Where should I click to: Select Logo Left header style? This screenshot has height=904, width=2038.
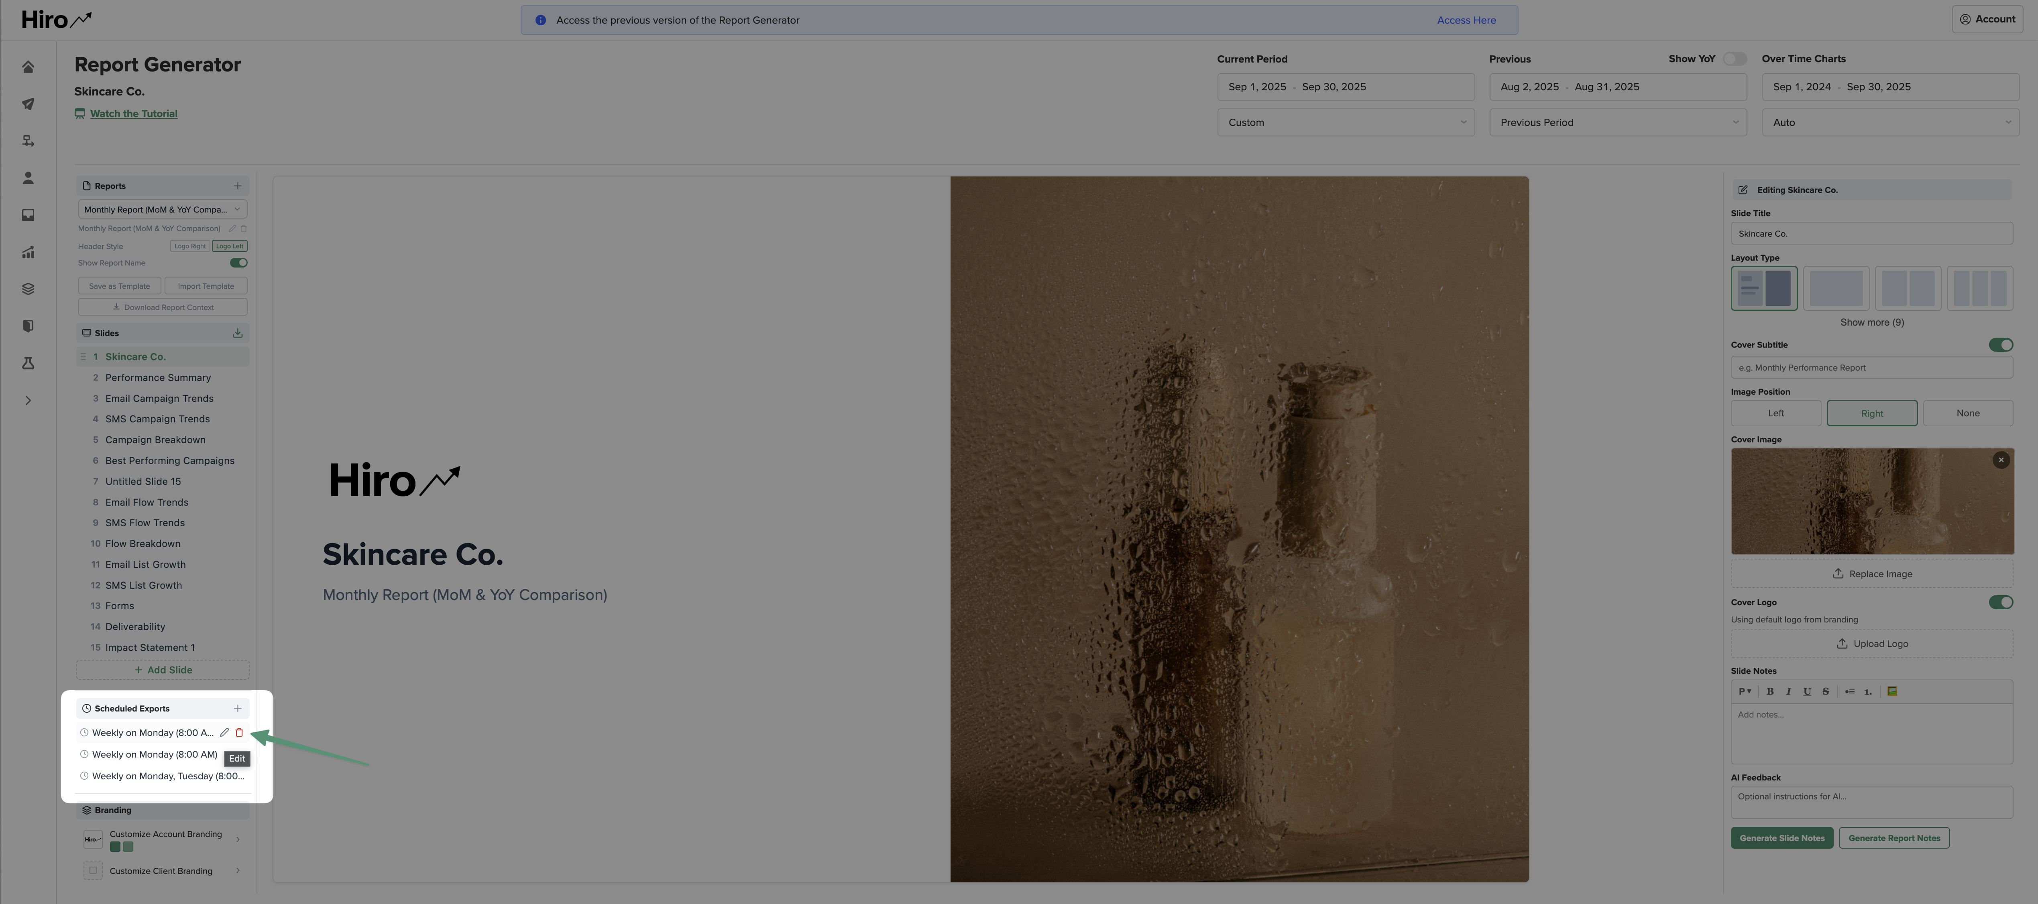pos(230,247)
